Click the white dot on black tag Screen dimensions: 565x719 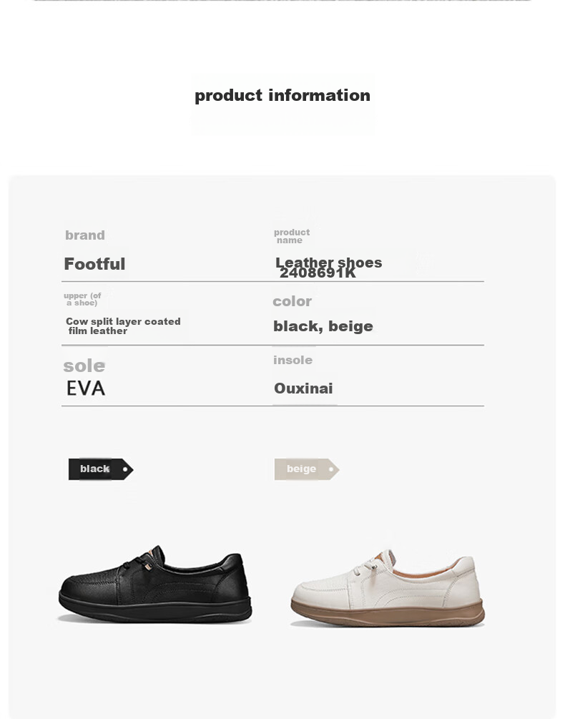125,469
